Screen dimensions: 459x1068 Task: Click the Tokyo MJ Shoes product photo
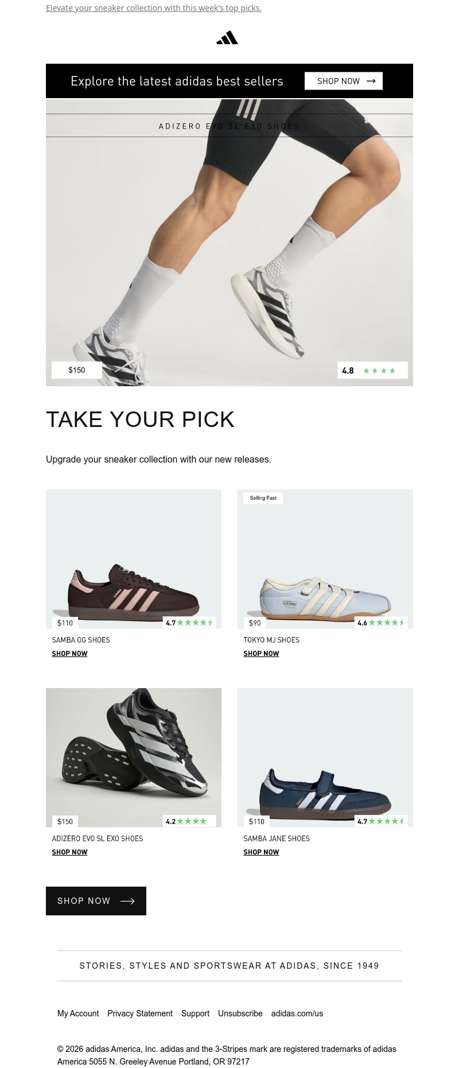point(325,559)
